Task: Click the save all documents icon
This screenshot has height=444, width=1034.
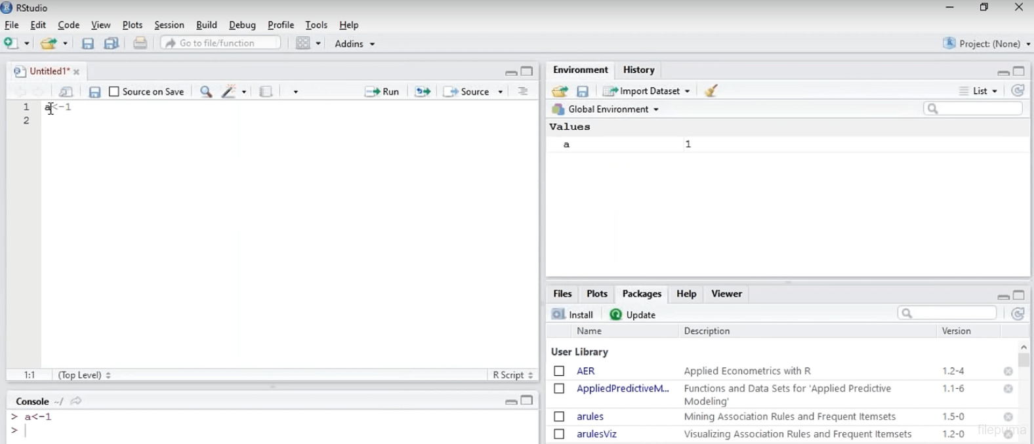Action: pos(112,43)
